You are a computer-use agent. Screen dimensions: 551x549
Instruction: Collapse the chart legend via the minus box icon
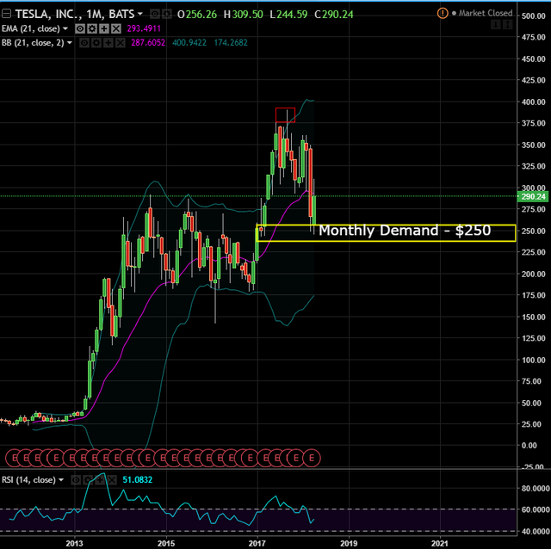click(x=6, y=14)
